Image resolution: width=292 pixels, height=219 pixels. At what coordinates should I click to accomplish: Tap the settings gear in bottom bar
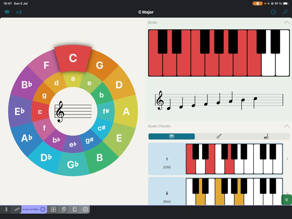tap(85, 209)
